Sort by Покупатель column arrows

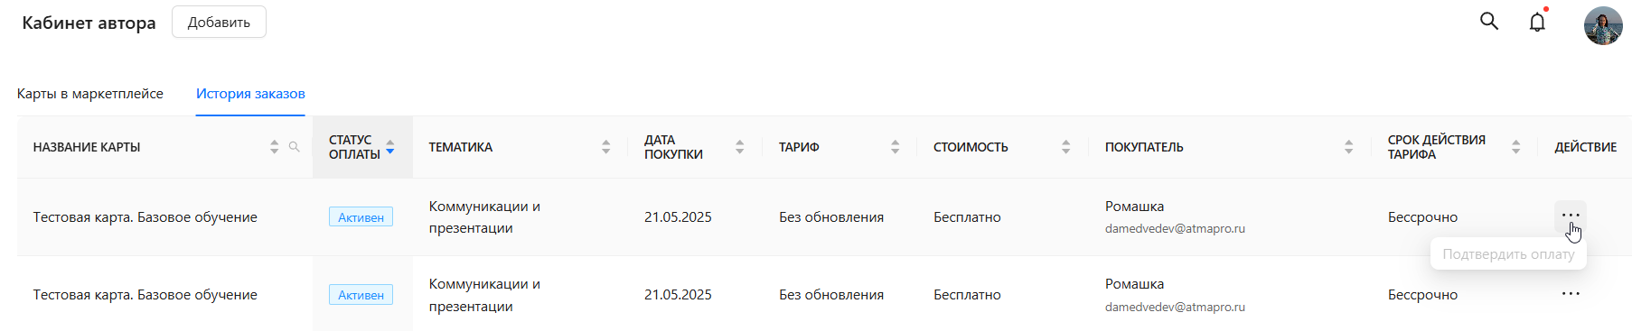[x=1348, y=147]
